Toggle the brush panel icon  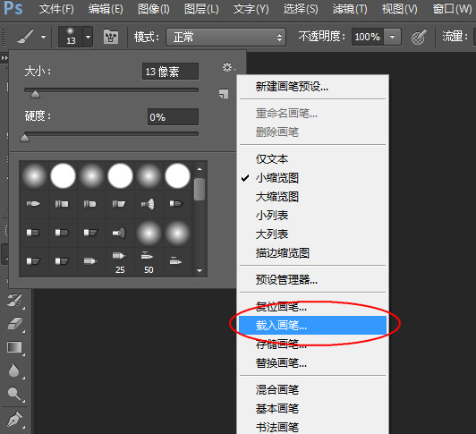click(111, 37)
